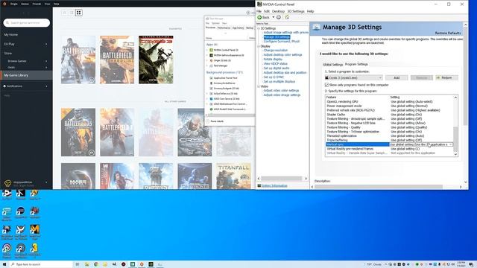Open the 3D Settings menu in NVIDIA Control Panel
The width and height of the screenshot is (477, 268).
pos(296,11)
